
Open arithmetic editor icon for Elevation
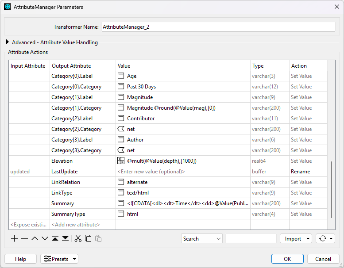121,161
